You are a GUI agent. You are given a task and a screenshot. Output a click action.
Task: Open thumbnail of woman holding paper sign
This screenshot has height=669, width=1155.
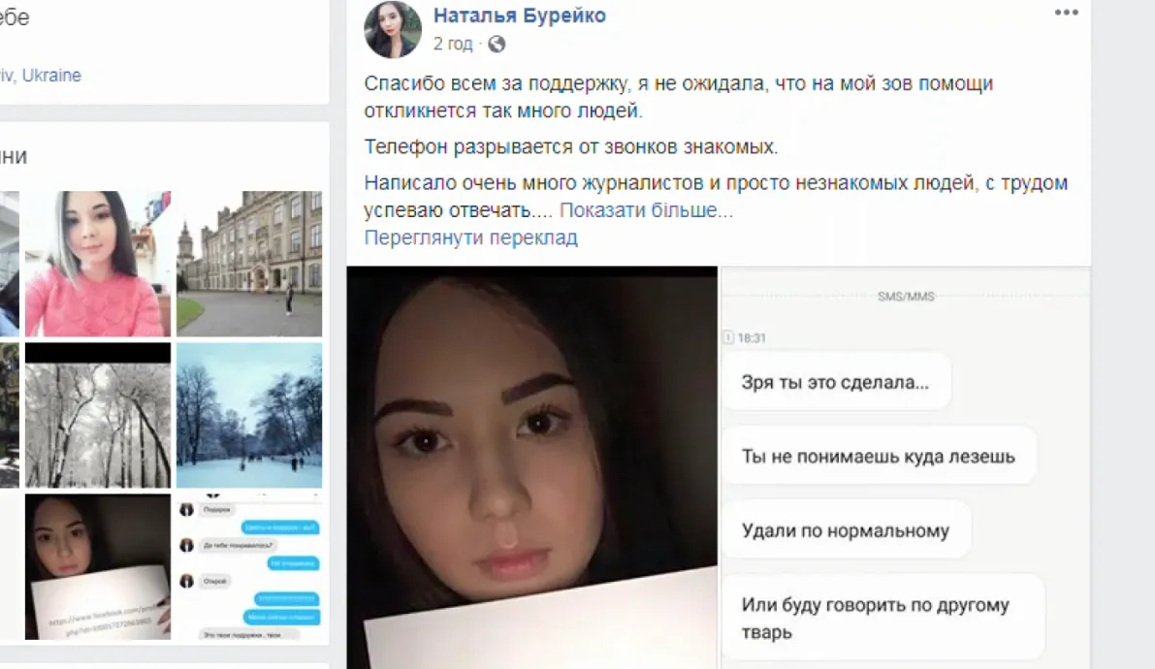coord(98,566)
